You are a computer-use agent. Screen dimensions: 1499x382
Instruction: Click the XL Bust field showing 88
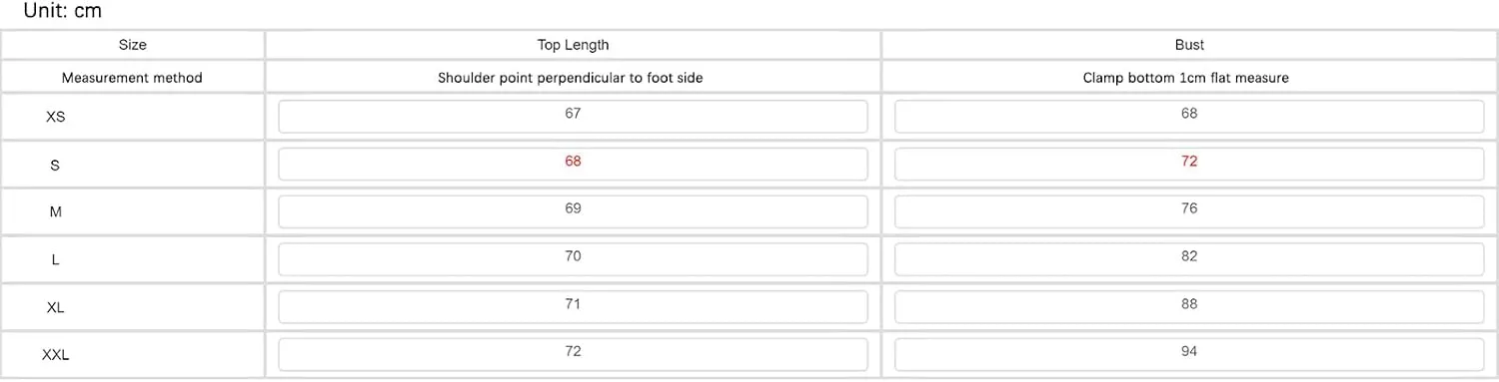pos(1189,307)
